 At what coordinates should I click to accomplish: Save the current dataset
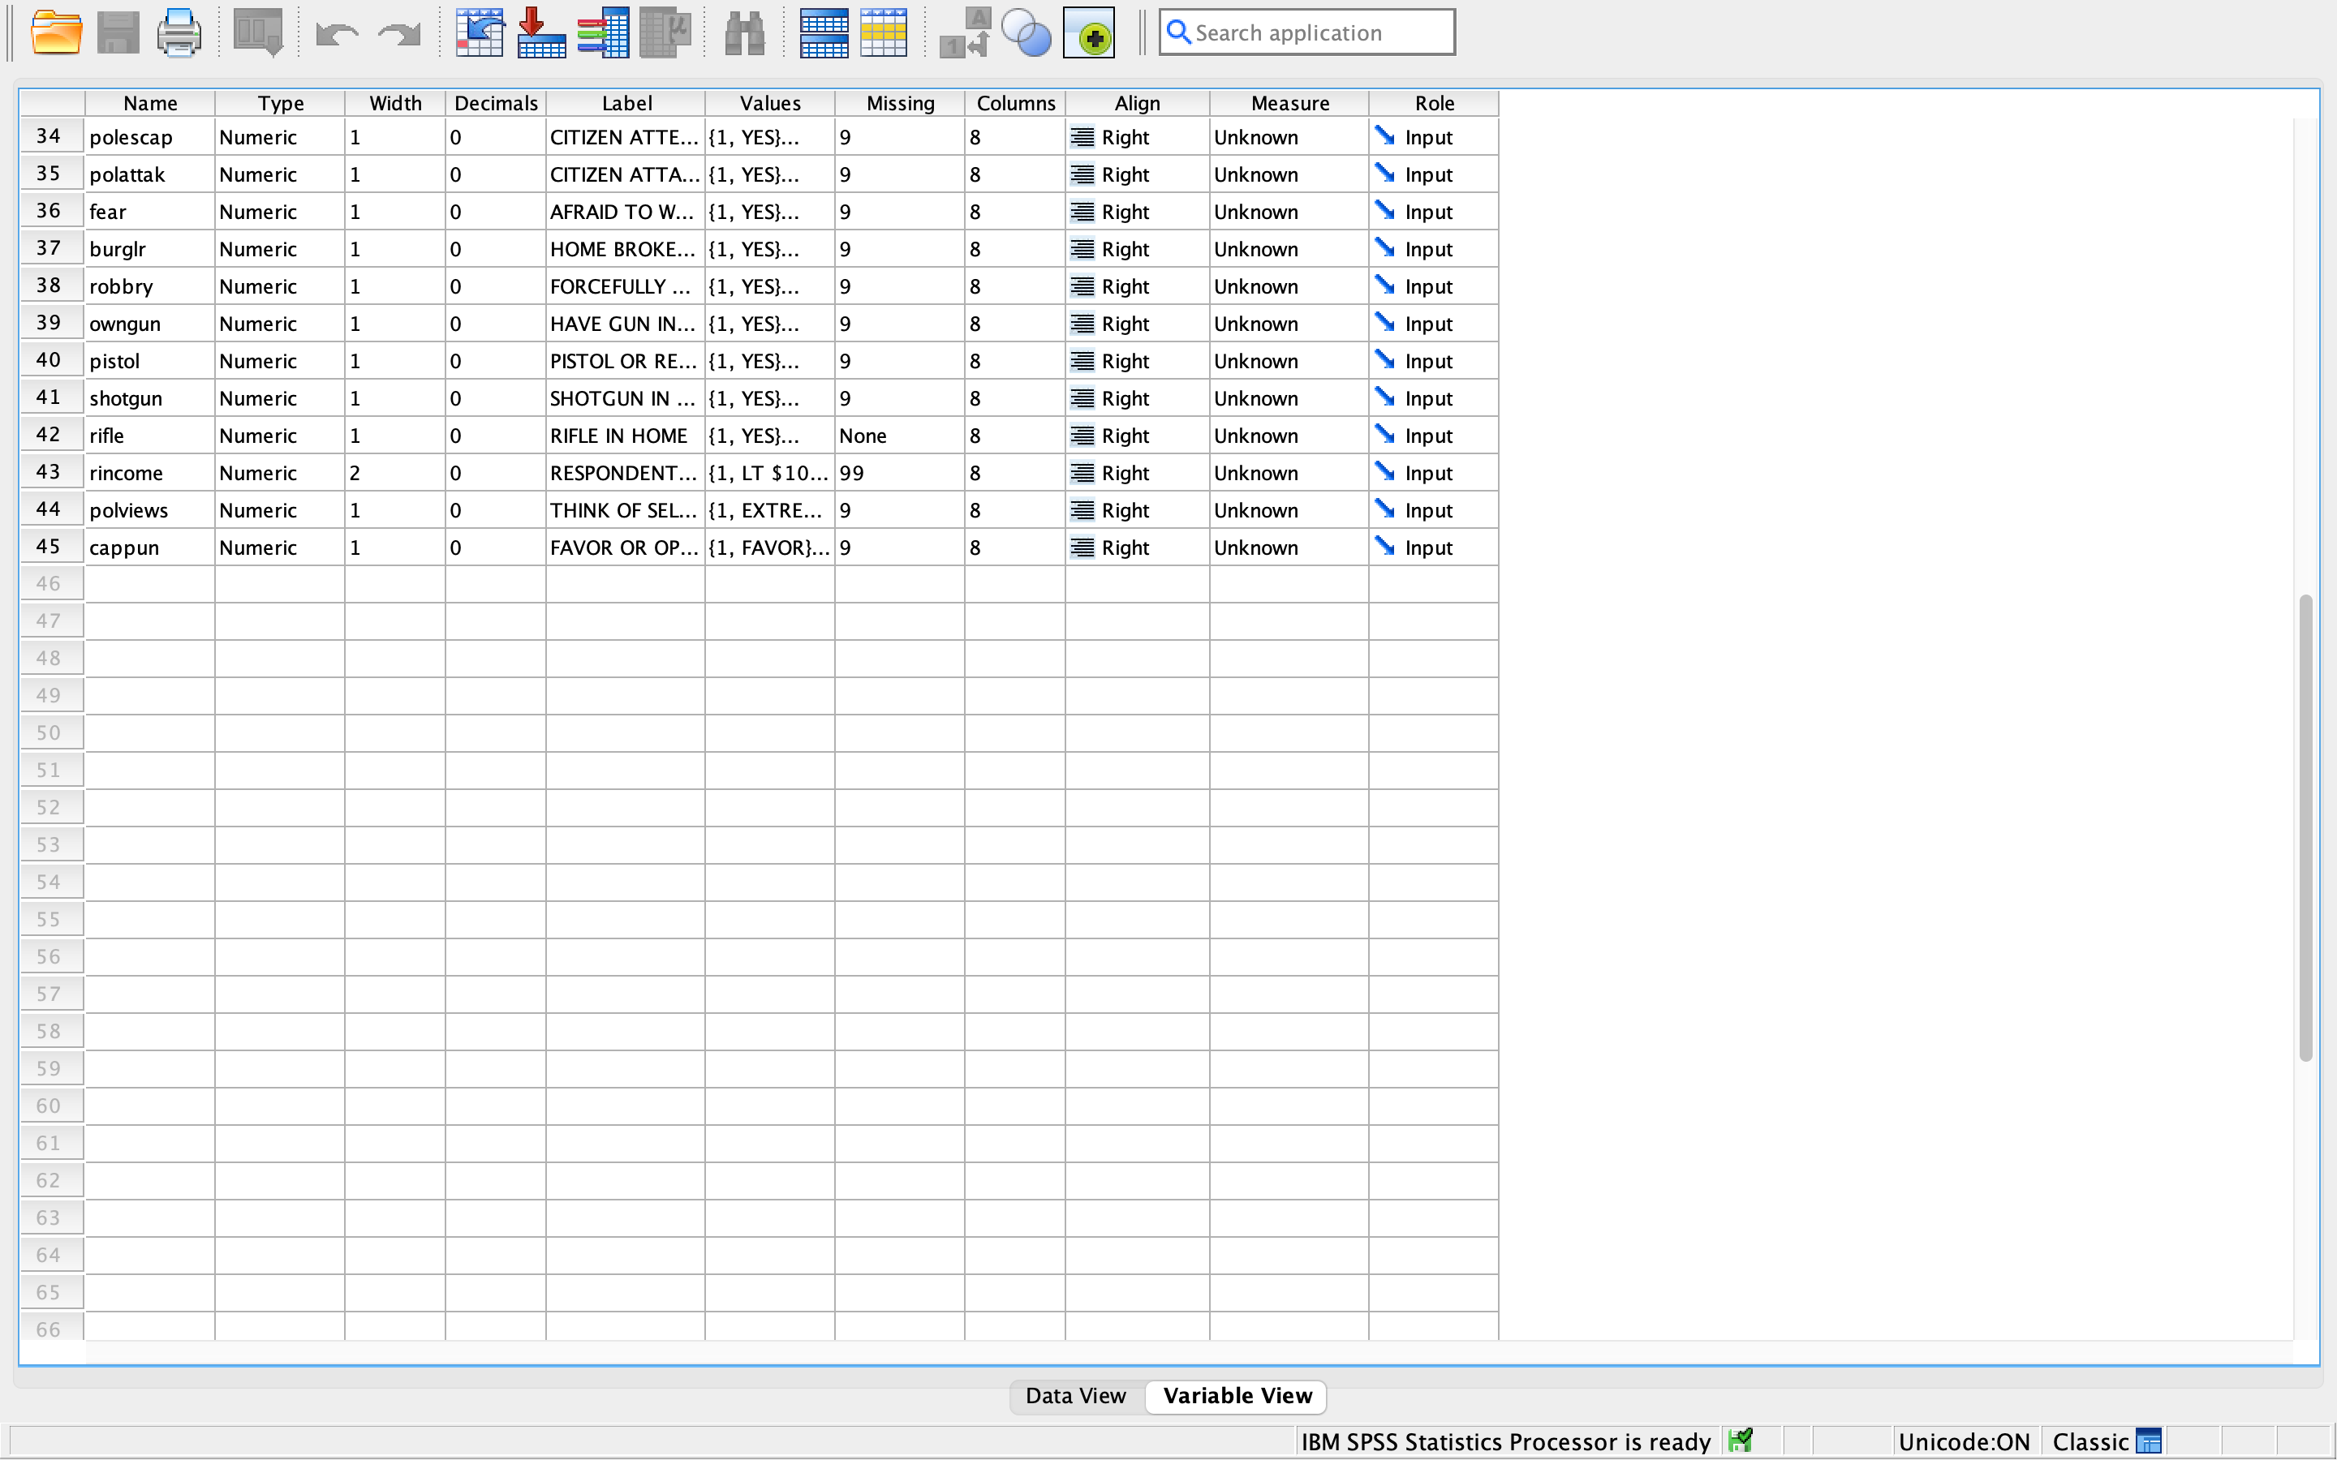118,32
